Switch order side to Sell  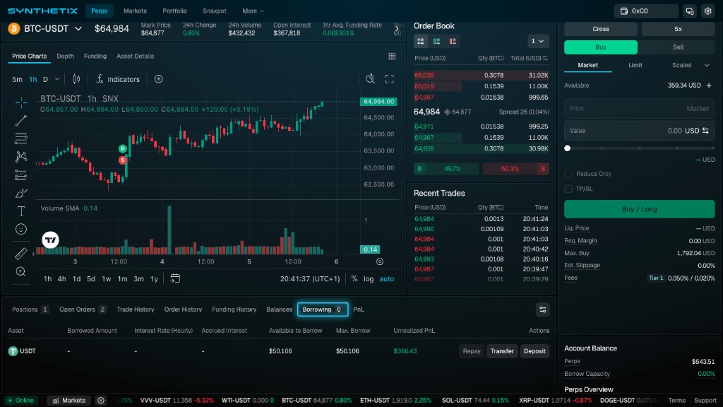click(678, 47)
